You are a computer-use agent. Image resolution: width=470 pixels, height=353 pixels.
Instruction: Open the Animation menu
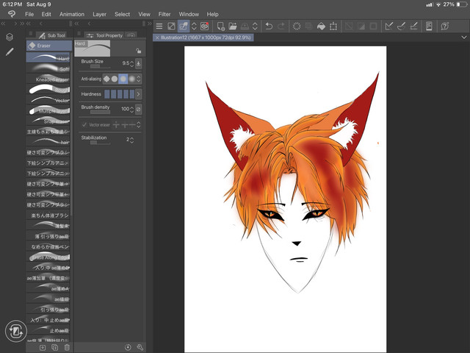(x=71, y=14)
